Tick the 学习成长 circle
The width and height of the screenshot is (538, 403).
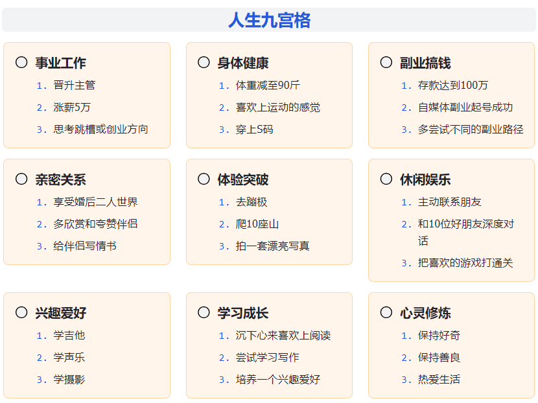point(204,312)
